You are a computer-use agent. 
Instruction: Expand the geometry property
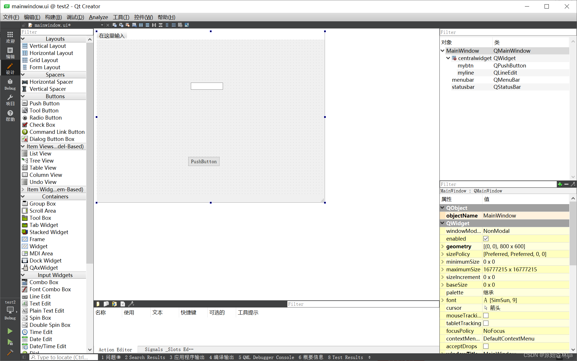[x=443, y=246]
